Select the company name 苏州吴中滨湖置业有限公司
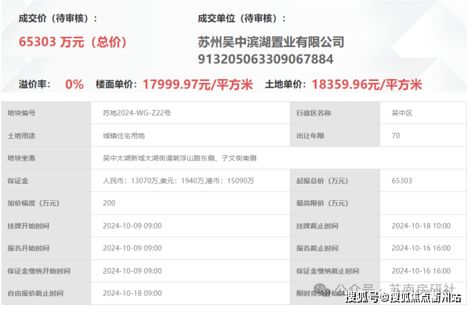The height and width of the screenshot is (309, 471). 271,42
